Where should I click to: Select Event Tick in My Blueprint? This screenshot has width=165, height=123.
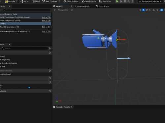pyautogui.click(x=3, y=67)
